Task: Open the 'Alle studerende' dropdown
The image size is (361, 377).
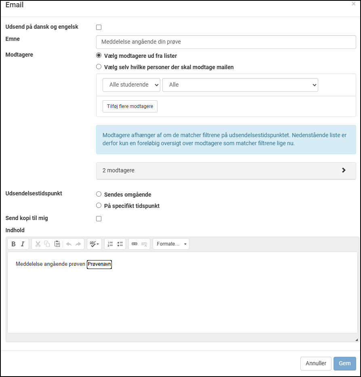Action: coord(131,85)
